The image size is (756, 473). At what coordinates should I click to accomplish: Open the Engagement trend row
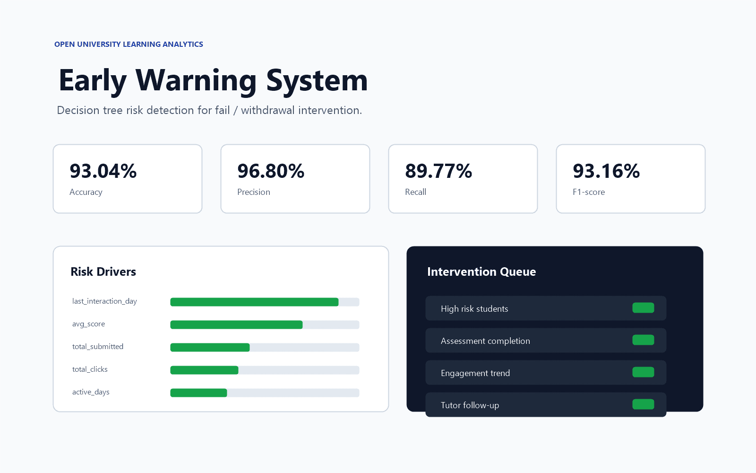tap(546, 373)
